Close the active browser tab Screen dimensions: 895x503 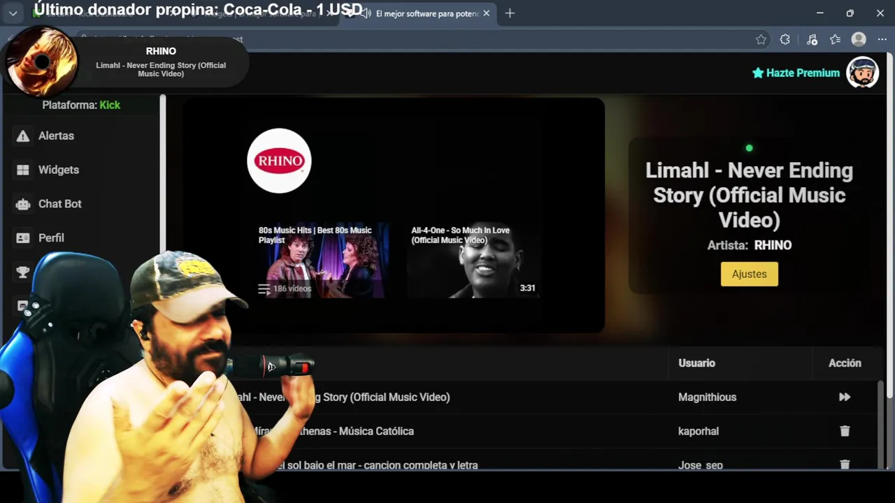coord(486,13)
